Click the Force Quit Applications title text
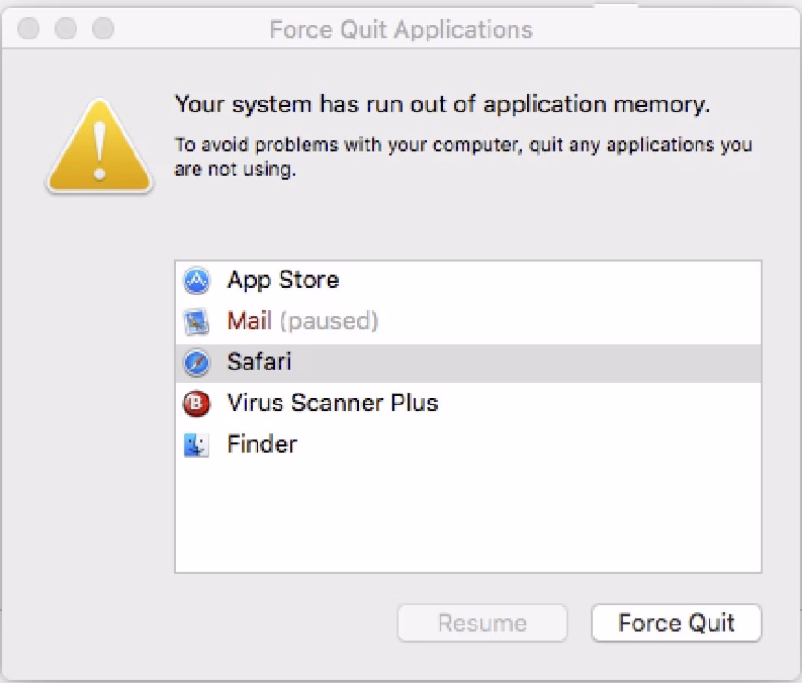 [x=401, y=30]
